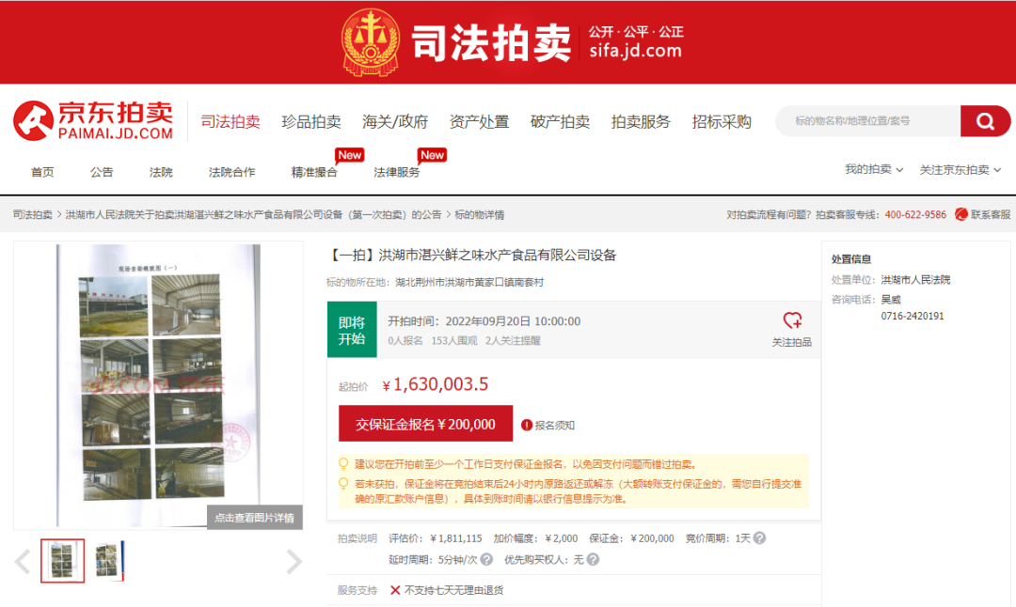This screenshot has height=607, width=1016.
Task: Expand the 我的拍卖 dropdown
Action: (873, 169)
